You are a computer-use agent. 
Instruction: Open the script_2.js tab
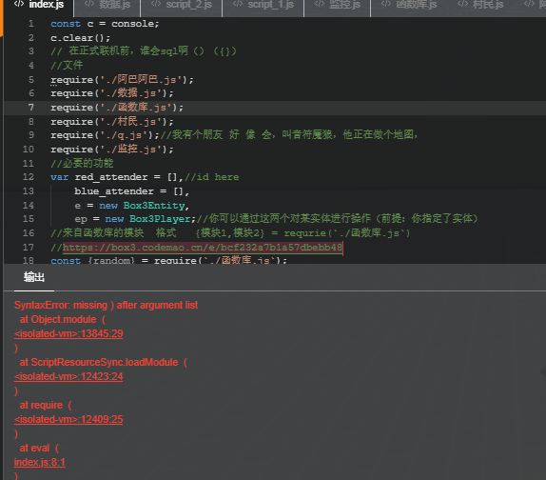point(181,5)
